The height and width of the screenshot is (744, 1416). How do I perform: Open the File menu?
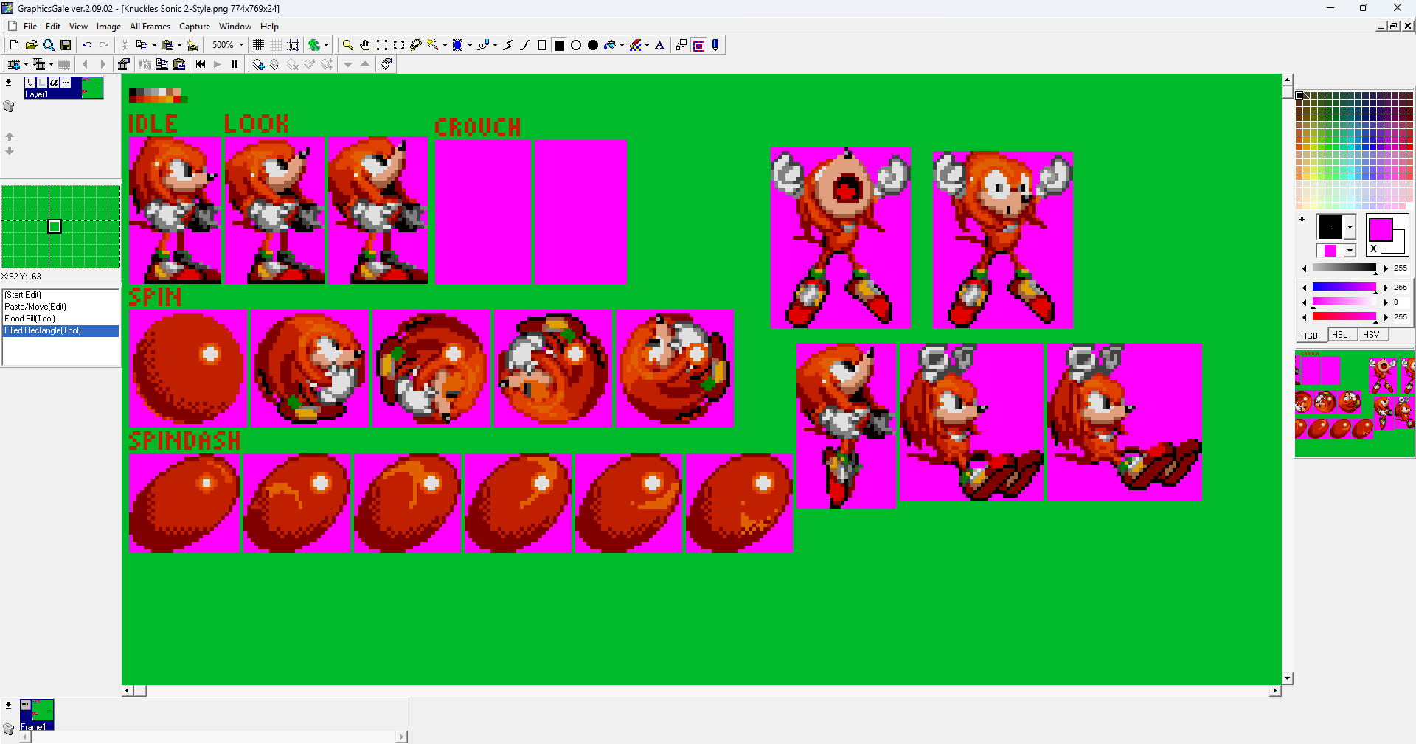pos(30,26)
